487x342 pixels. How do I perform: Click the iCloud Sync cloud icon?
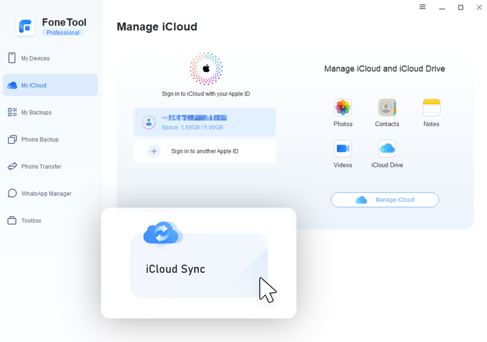(162, 233)
